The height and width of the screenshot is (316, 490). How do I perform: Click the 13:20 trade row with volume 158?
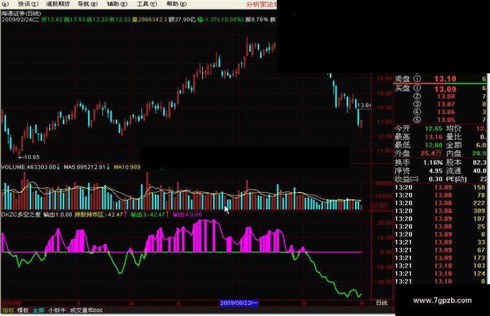(440, 188)
